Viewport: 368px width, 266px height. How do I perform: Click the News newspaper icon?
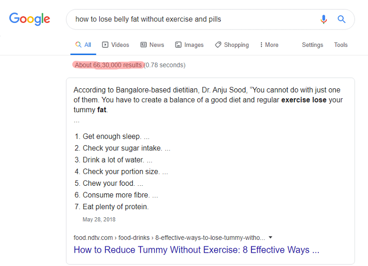pyautogui.click(x=143, y=44)
